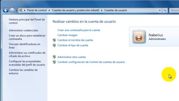
Task: Open Crear un disco para restablecer contraseña
Action: 27,37
